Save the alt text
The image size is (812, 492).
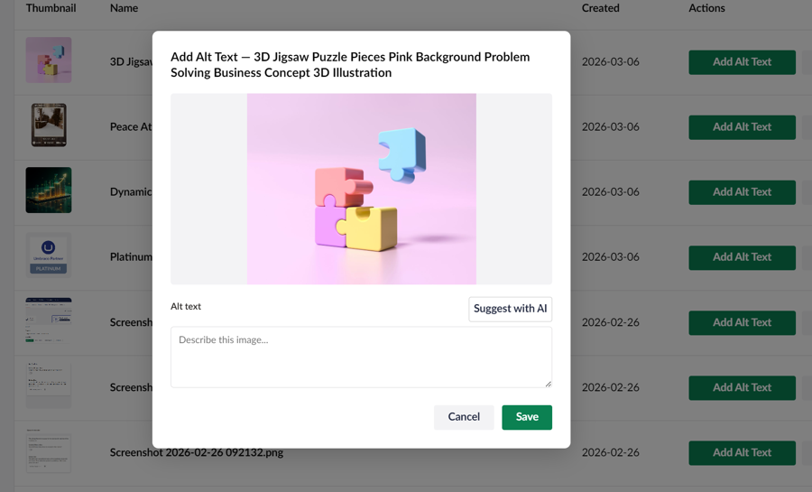(x=527, y=417)
